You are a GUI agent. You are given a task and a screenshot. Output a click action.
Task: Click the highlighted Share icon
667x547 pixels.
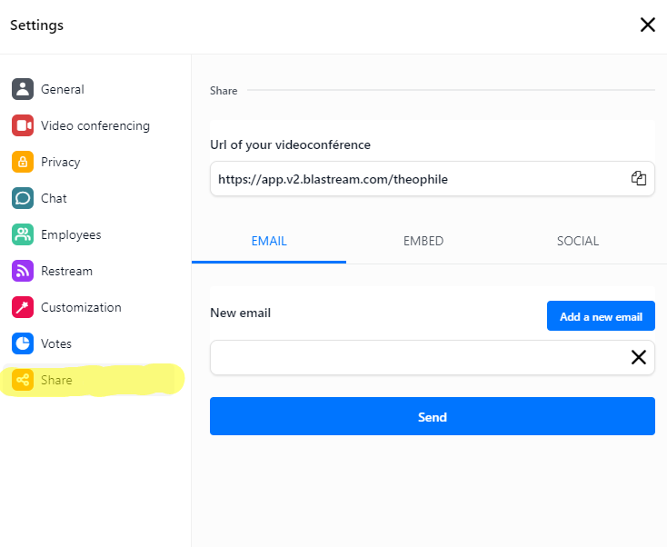(23, 380)
